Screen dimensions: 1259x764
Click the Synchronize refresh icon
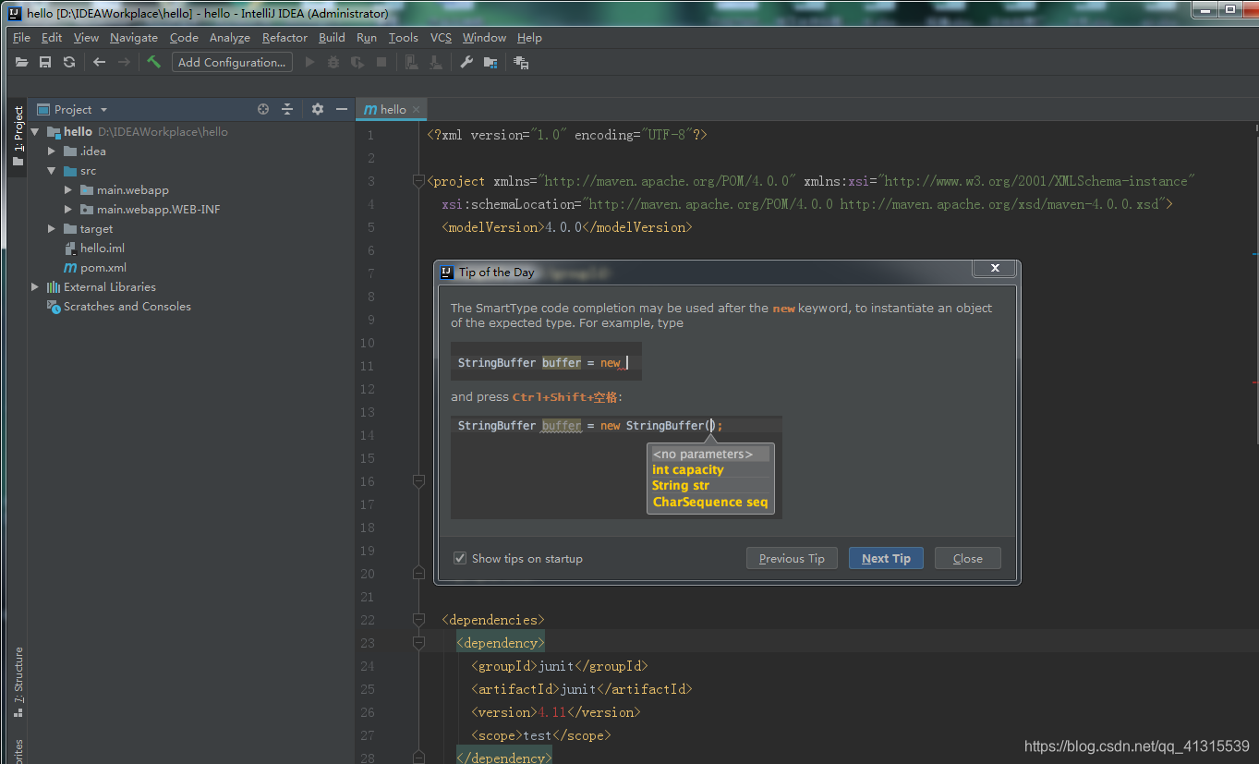pos(69,62)
